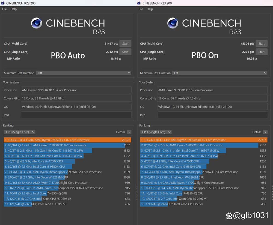Image resolution: width=273 pixels, height=225 pixels.
Task: Select Core i7-7700K row in PBO On window
Action: tap(204, 161)
